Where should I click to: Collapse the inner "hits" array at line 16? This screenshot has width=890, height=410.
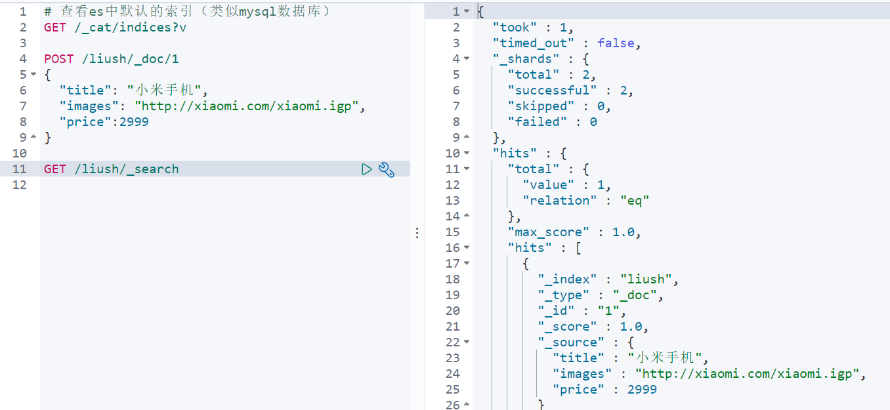pyautogui.click(x=467, y=248)
